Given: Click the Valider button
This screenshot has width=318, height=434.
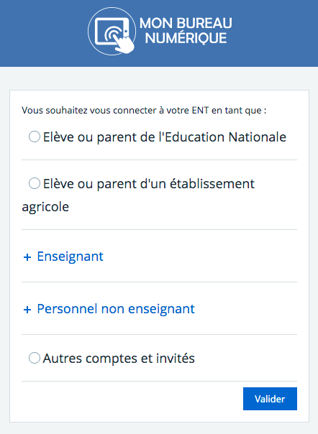Looking at the screenshot, I should tap(270, 399).
